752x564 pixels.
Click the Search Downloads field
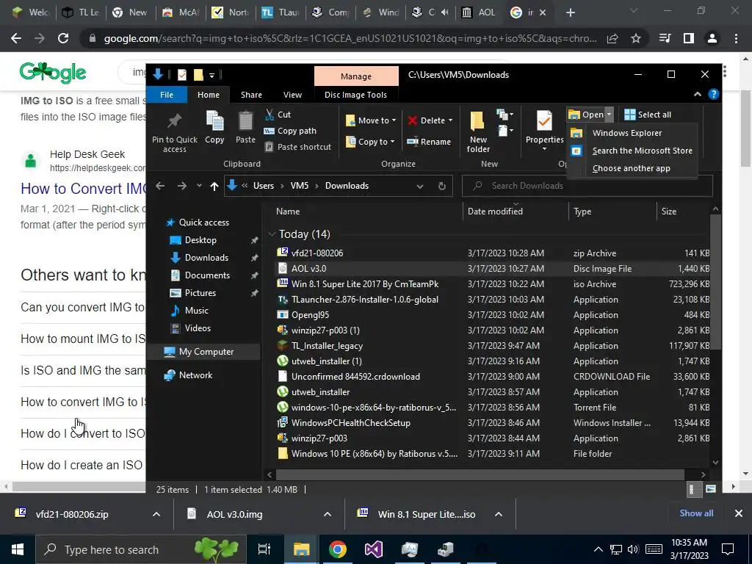(x=587, y=186)
